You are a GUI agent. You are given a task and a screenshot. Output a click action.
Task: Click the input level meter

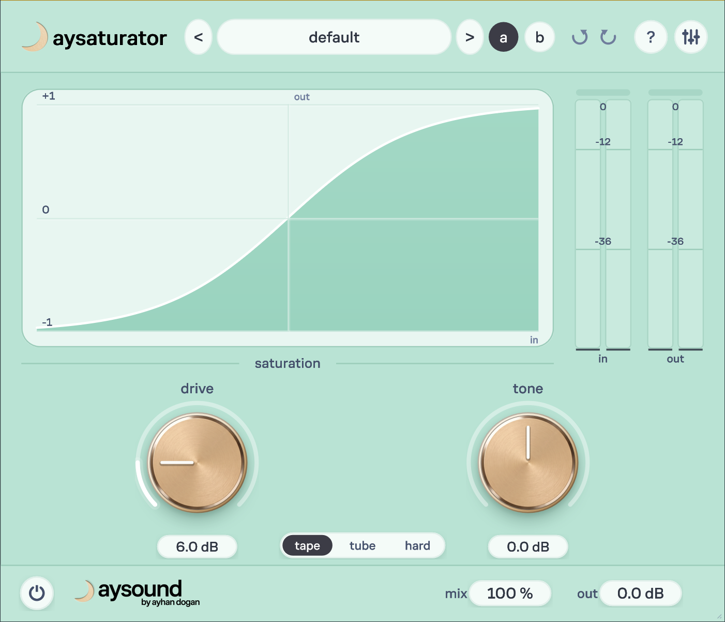click(x=603, y=224)
